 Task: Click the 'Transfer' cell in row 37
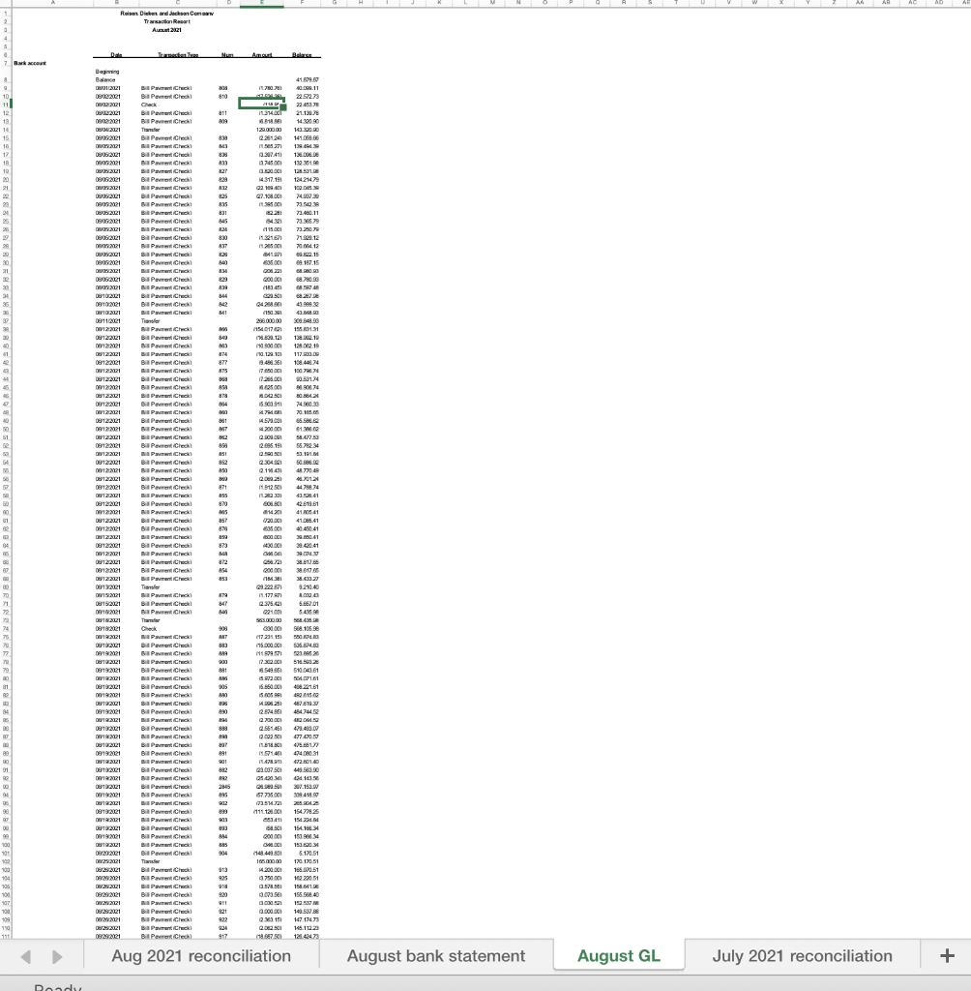(150, 321)
